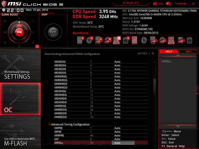199x149 pixels.
Task: Select the legacy USB key boot icon
Action: click(171, 40)
